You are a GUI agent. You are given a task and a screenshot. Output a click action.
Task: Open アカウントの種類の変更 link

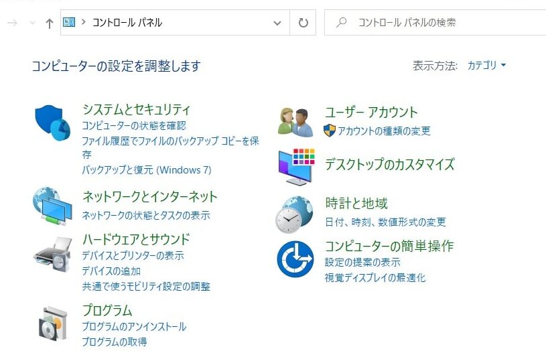pyautogui.click(x=384, y=131)
